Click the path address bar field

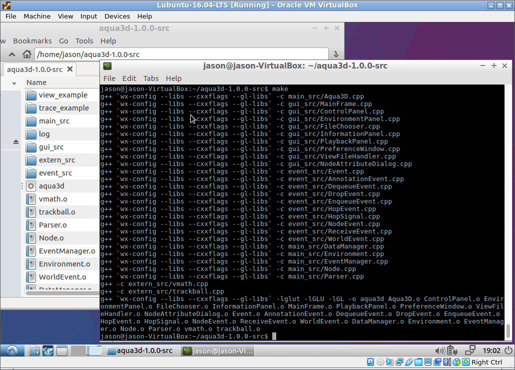[181, 54]
